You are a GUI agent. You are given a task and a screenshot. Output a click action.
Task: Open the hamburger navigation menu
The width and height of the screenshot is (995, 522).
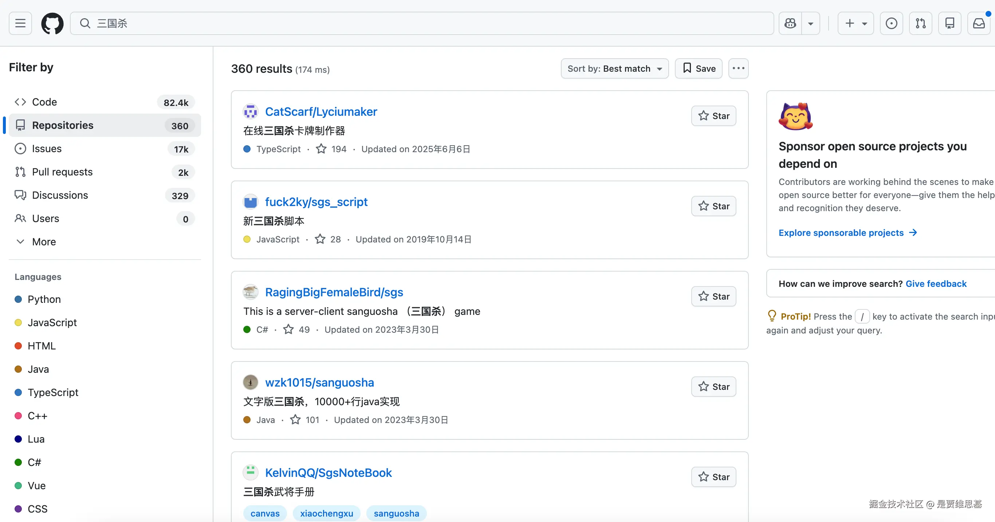coord(20,23)
